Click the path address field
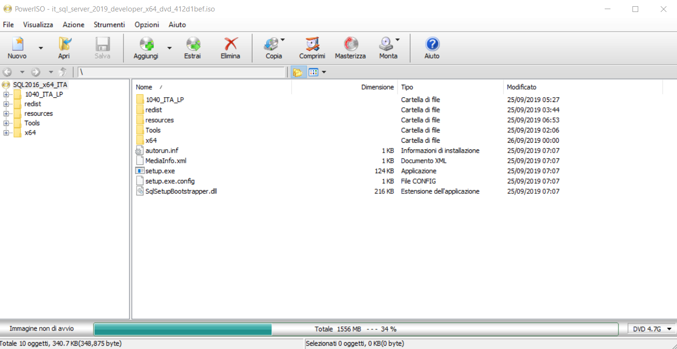The height and width of the screenshot is (349, 677). click(x=181, y=72)
